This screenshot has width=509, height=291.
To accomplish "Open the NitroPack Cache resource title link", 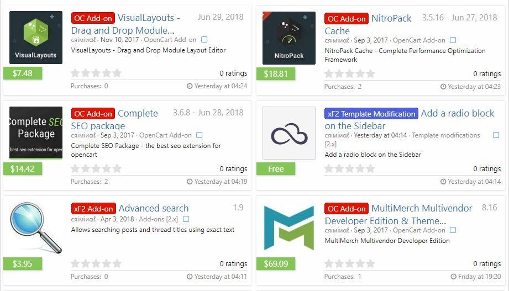I will [x=391, y=18].
